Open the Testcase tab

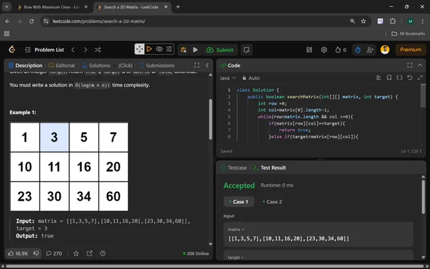(234, 168)
